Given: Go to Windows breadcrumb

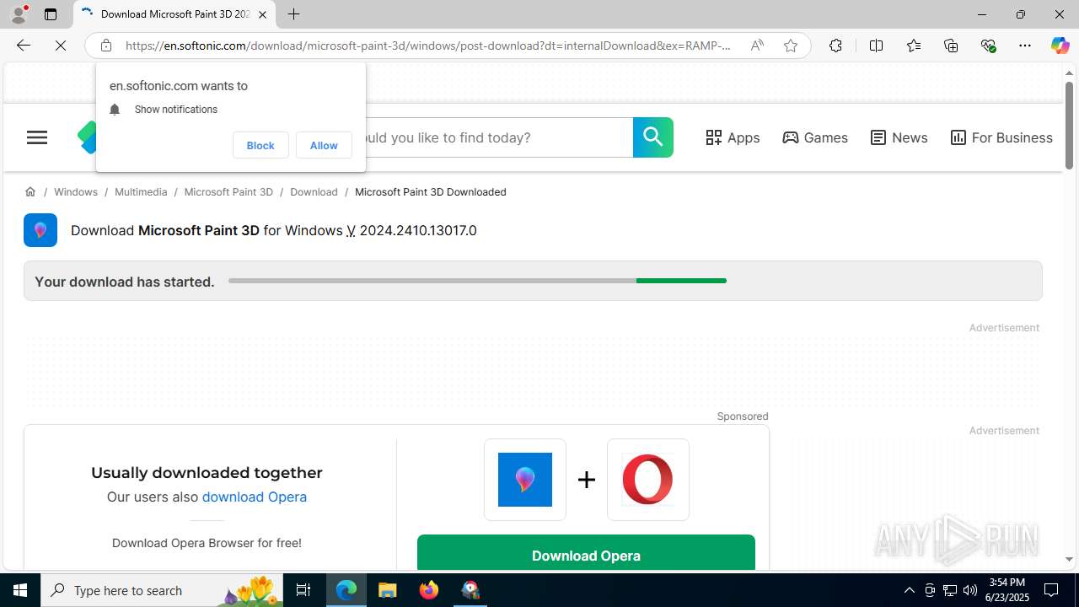Looking at the screenshot, I should point(76,192).
